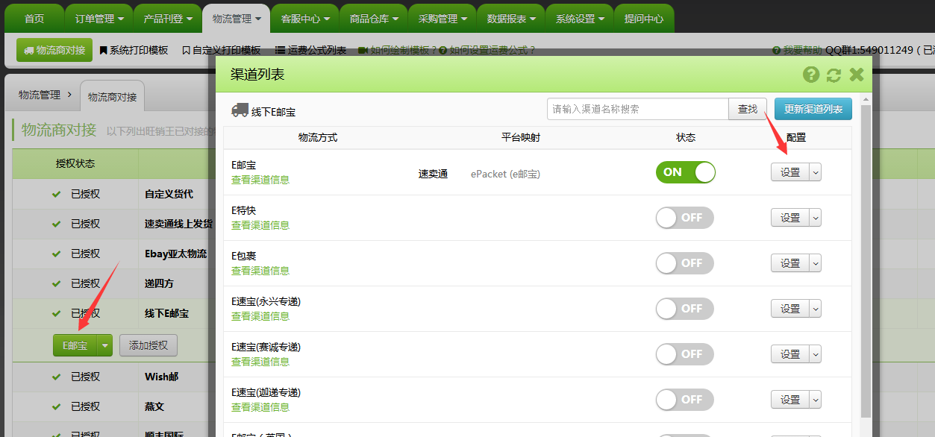
Task: Click the 物流管理 breadcrumb
Action: point(40,95)
